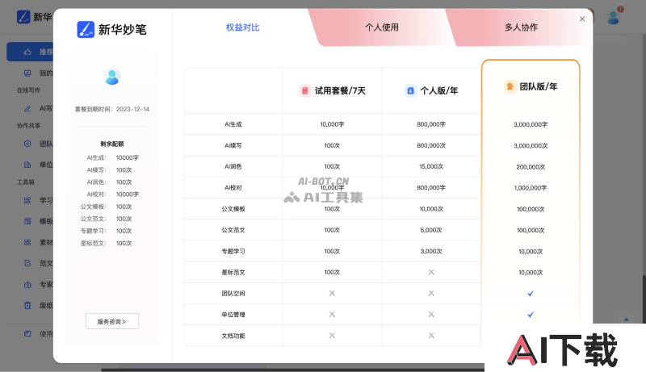This screenshot has height=372, width=646.
Task: Click the AI生成 row label
Action: coord(233,124)
